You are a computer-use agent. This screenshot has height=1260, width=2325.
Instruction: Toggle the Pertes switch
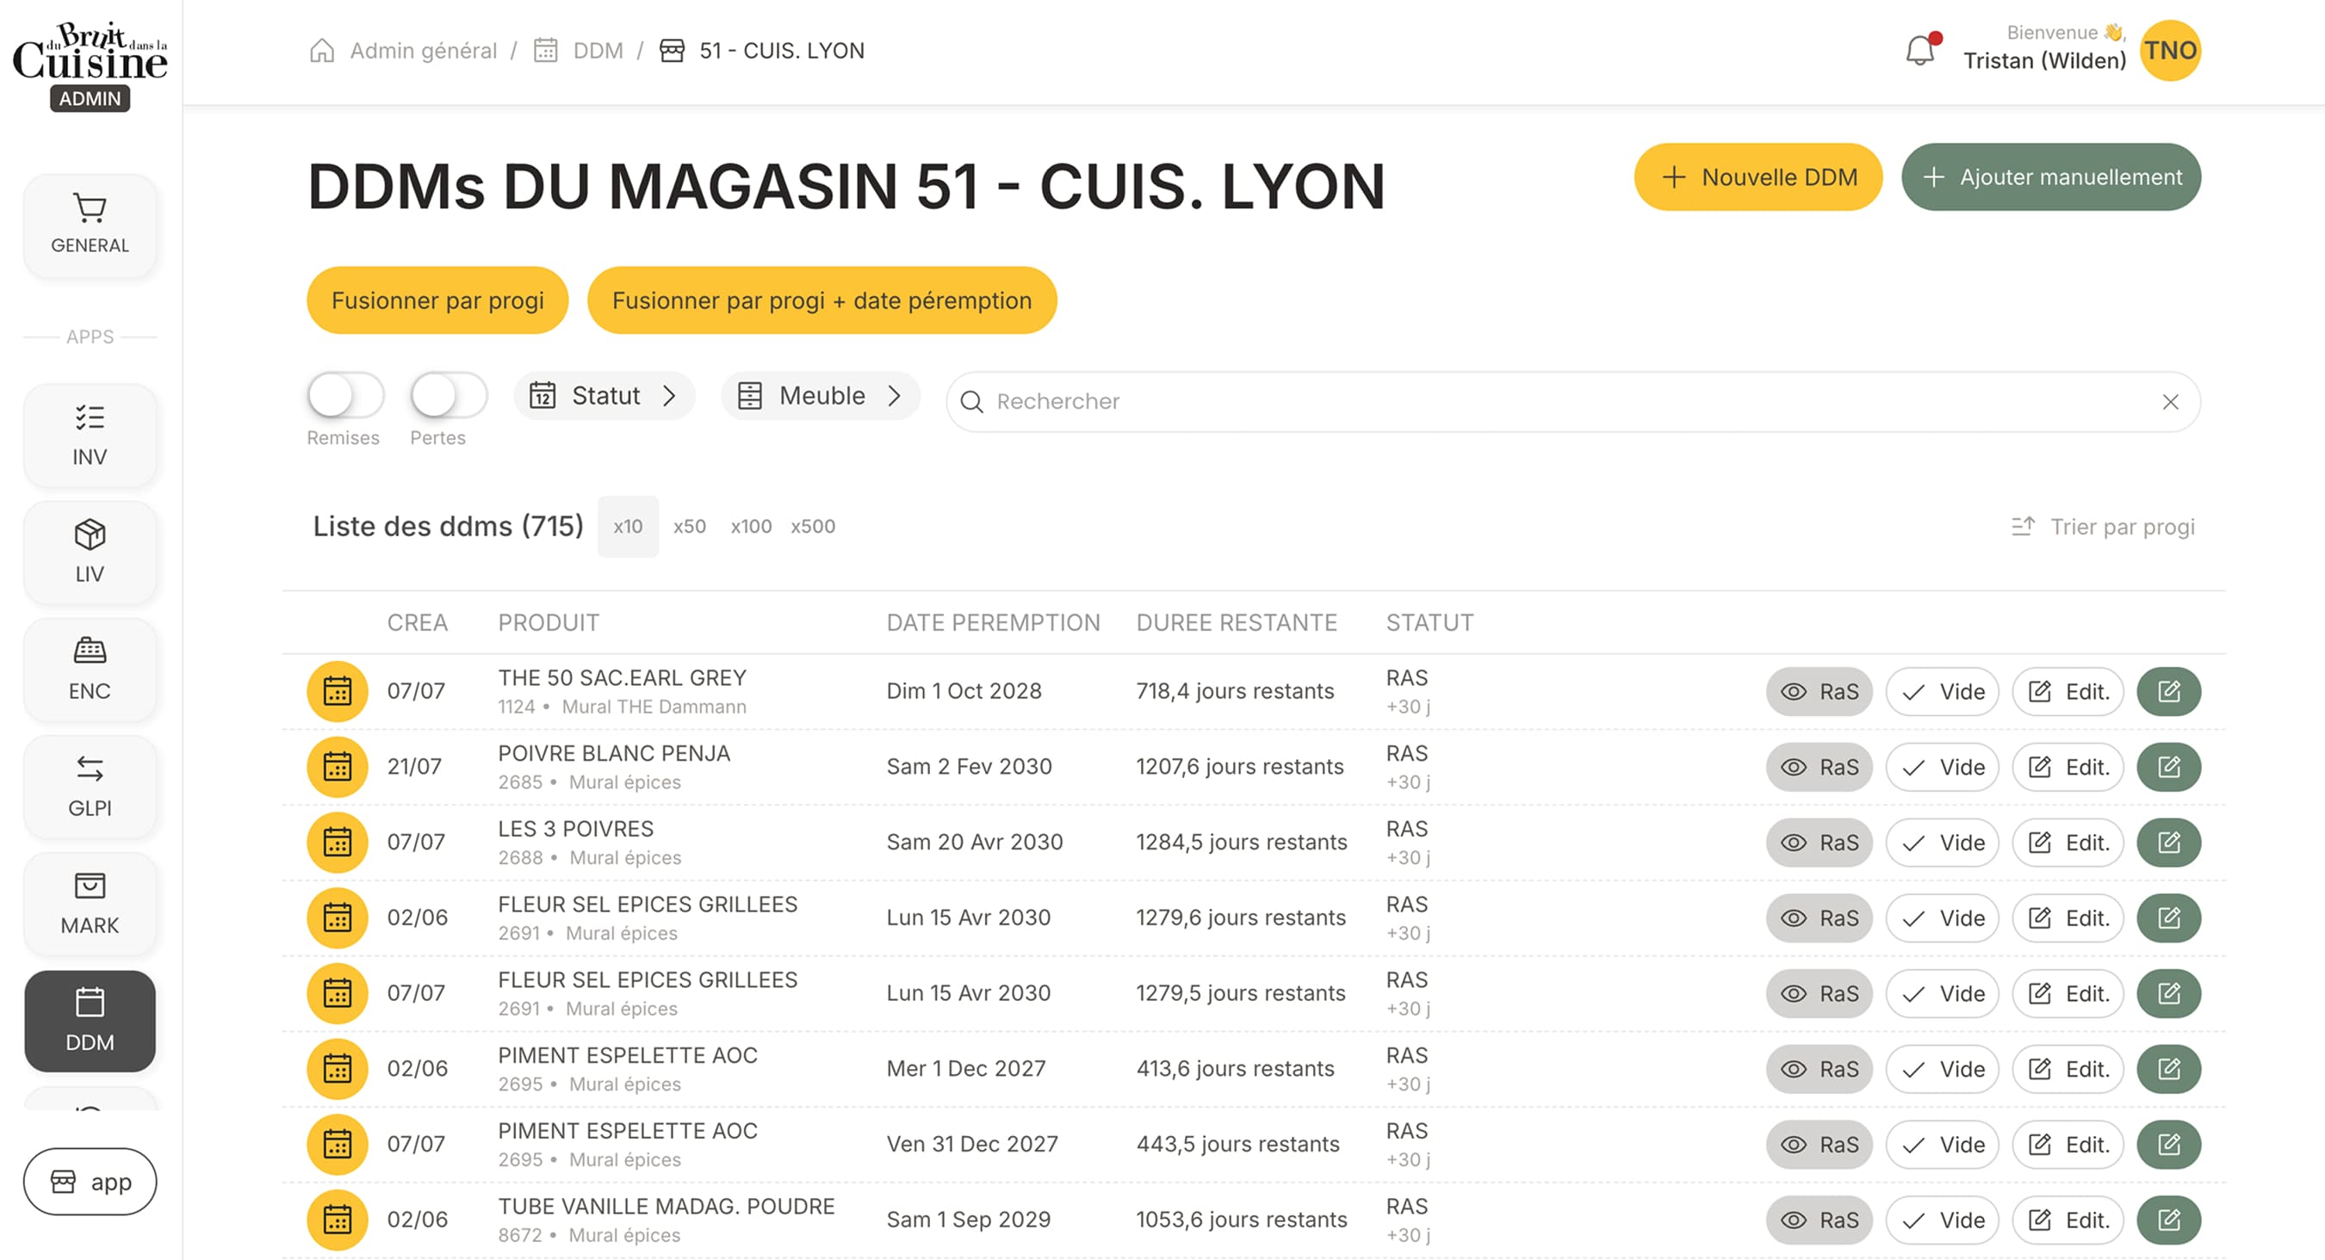pos(449,396)
